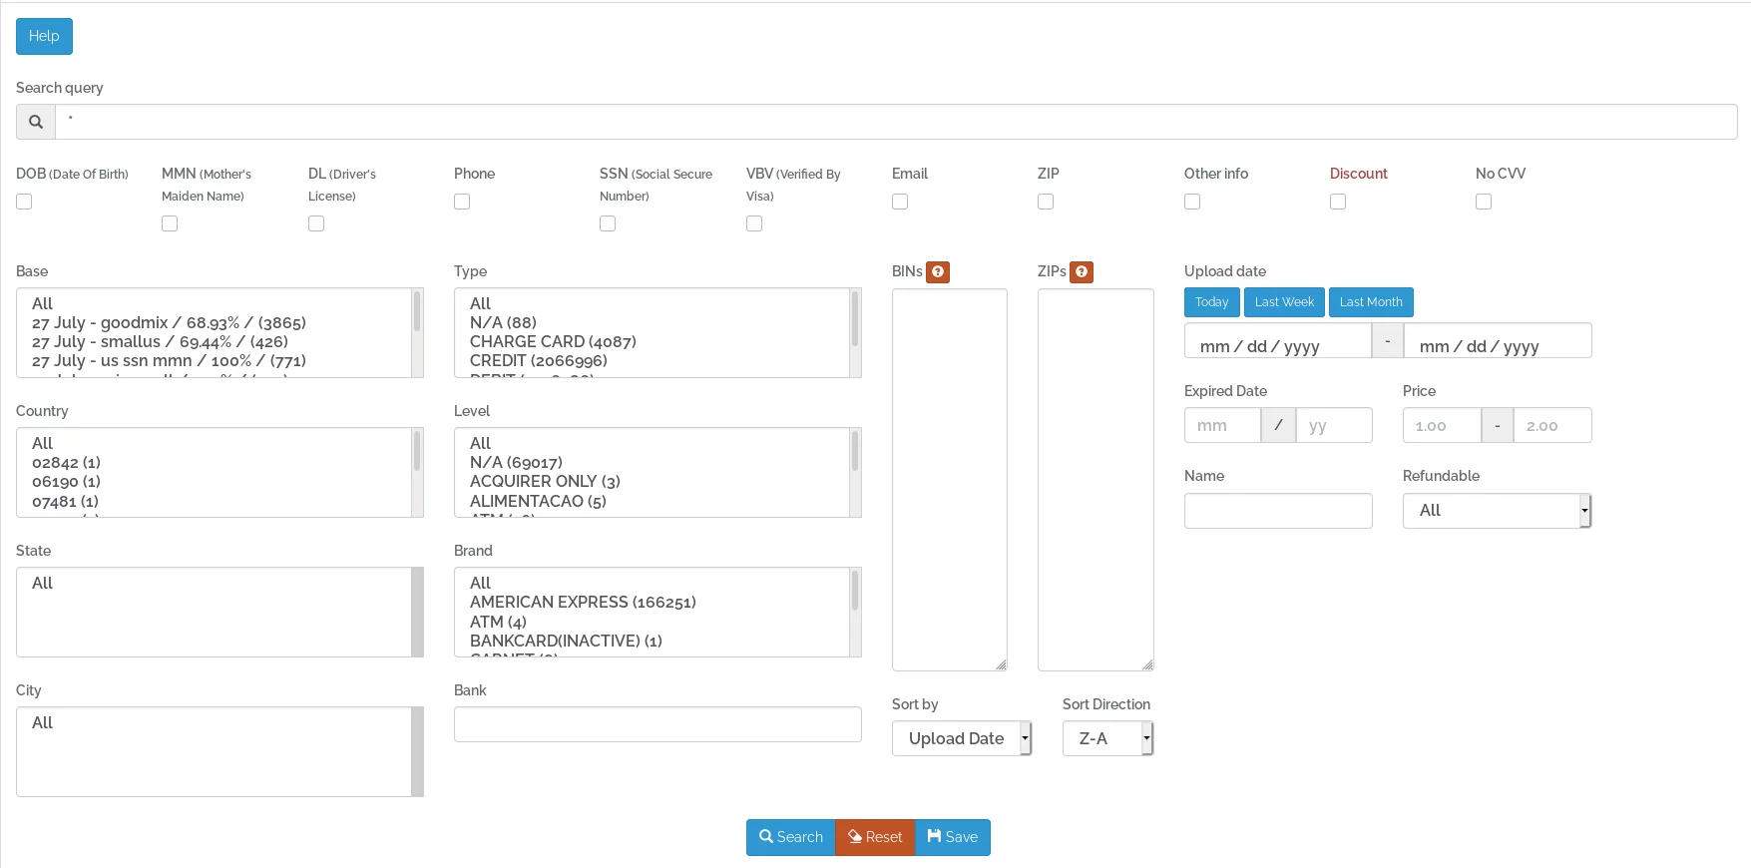Click the Base list scrollbar

click(x=417, y=333)
